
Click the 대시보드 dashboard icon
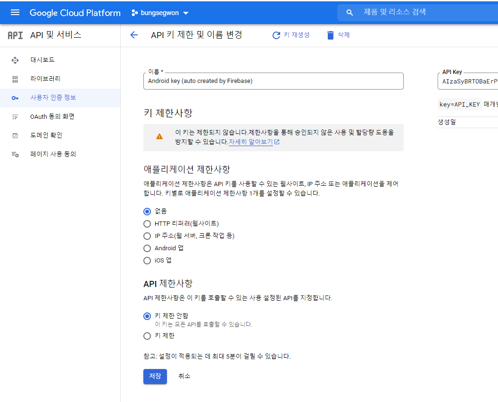(x=15, y=60)
